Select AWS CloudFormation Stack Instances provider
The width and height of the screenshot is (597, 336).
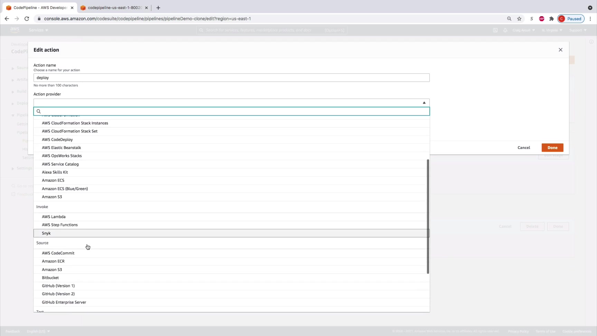point(231,123)
